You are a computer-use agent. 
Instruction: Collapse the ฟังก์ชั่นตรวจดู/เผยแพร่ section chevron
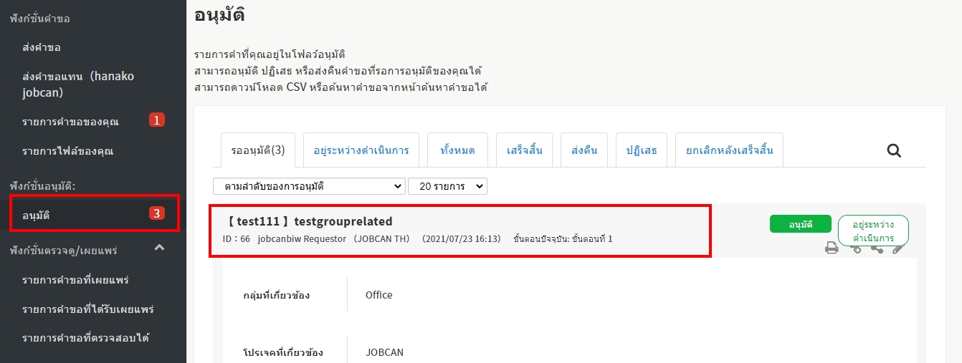[160, 248]
